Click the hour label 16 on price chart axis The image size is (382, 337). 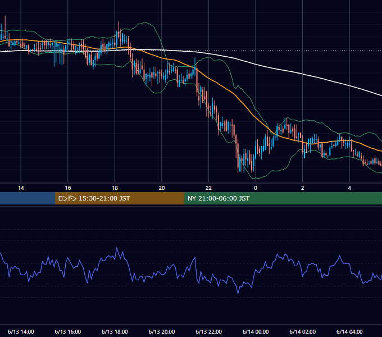68,188
